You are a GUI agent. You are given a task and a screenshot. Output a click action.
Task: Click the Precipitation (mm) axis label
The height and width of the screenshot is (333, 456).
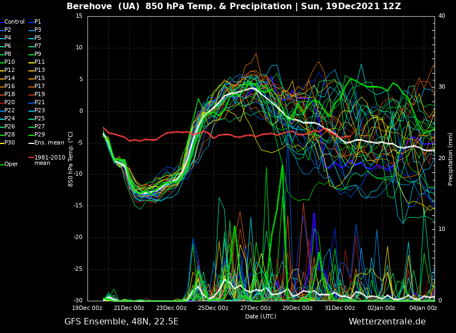tap(451, 158)
